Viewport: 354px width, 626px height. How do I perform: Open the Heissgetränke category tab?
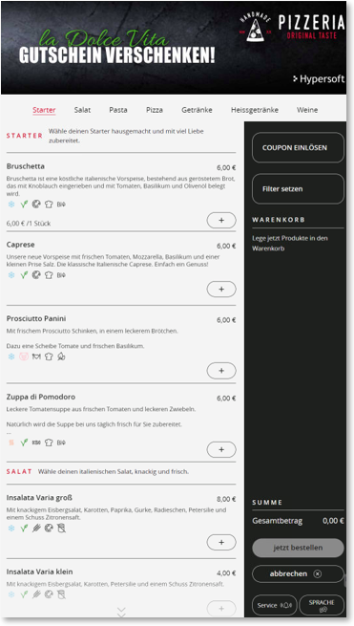click(255, 110)
